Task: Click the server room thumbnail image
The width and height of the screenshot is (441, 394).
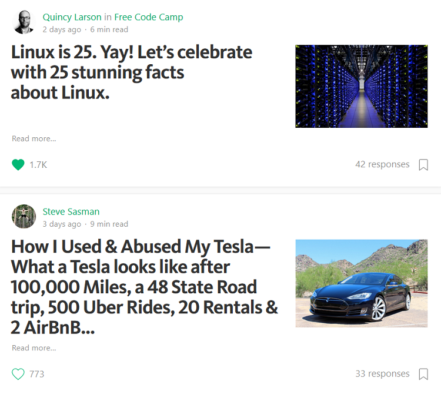Action: [361, 86]
